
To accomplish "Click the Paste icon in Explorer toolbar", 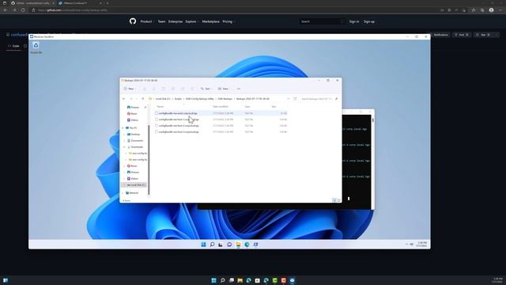I will tap(164, 89).
